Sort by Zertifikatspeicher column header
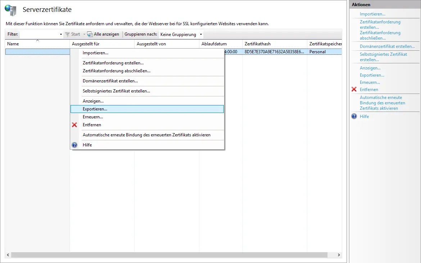Image resolution: width=421 pixels, height=263 pixels. 325,44
